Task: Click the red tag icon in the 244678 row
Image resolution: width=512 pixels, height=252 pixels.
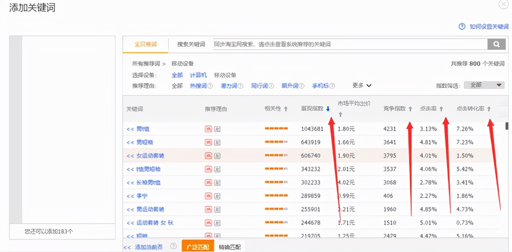Action: (208, 222)
